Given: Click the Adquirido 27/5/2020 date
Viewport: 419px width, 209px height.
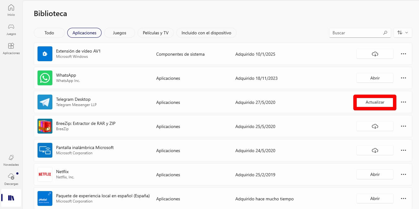Looking at the screenshot, I should 255,102.
